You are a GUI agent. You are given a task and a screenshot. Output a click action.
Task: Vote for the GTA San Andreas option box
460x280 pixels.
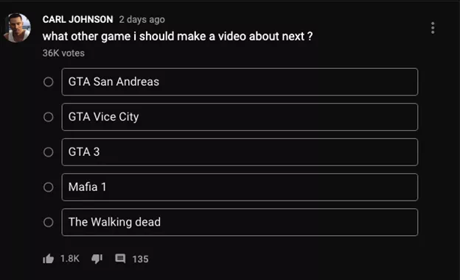[240, 82]
